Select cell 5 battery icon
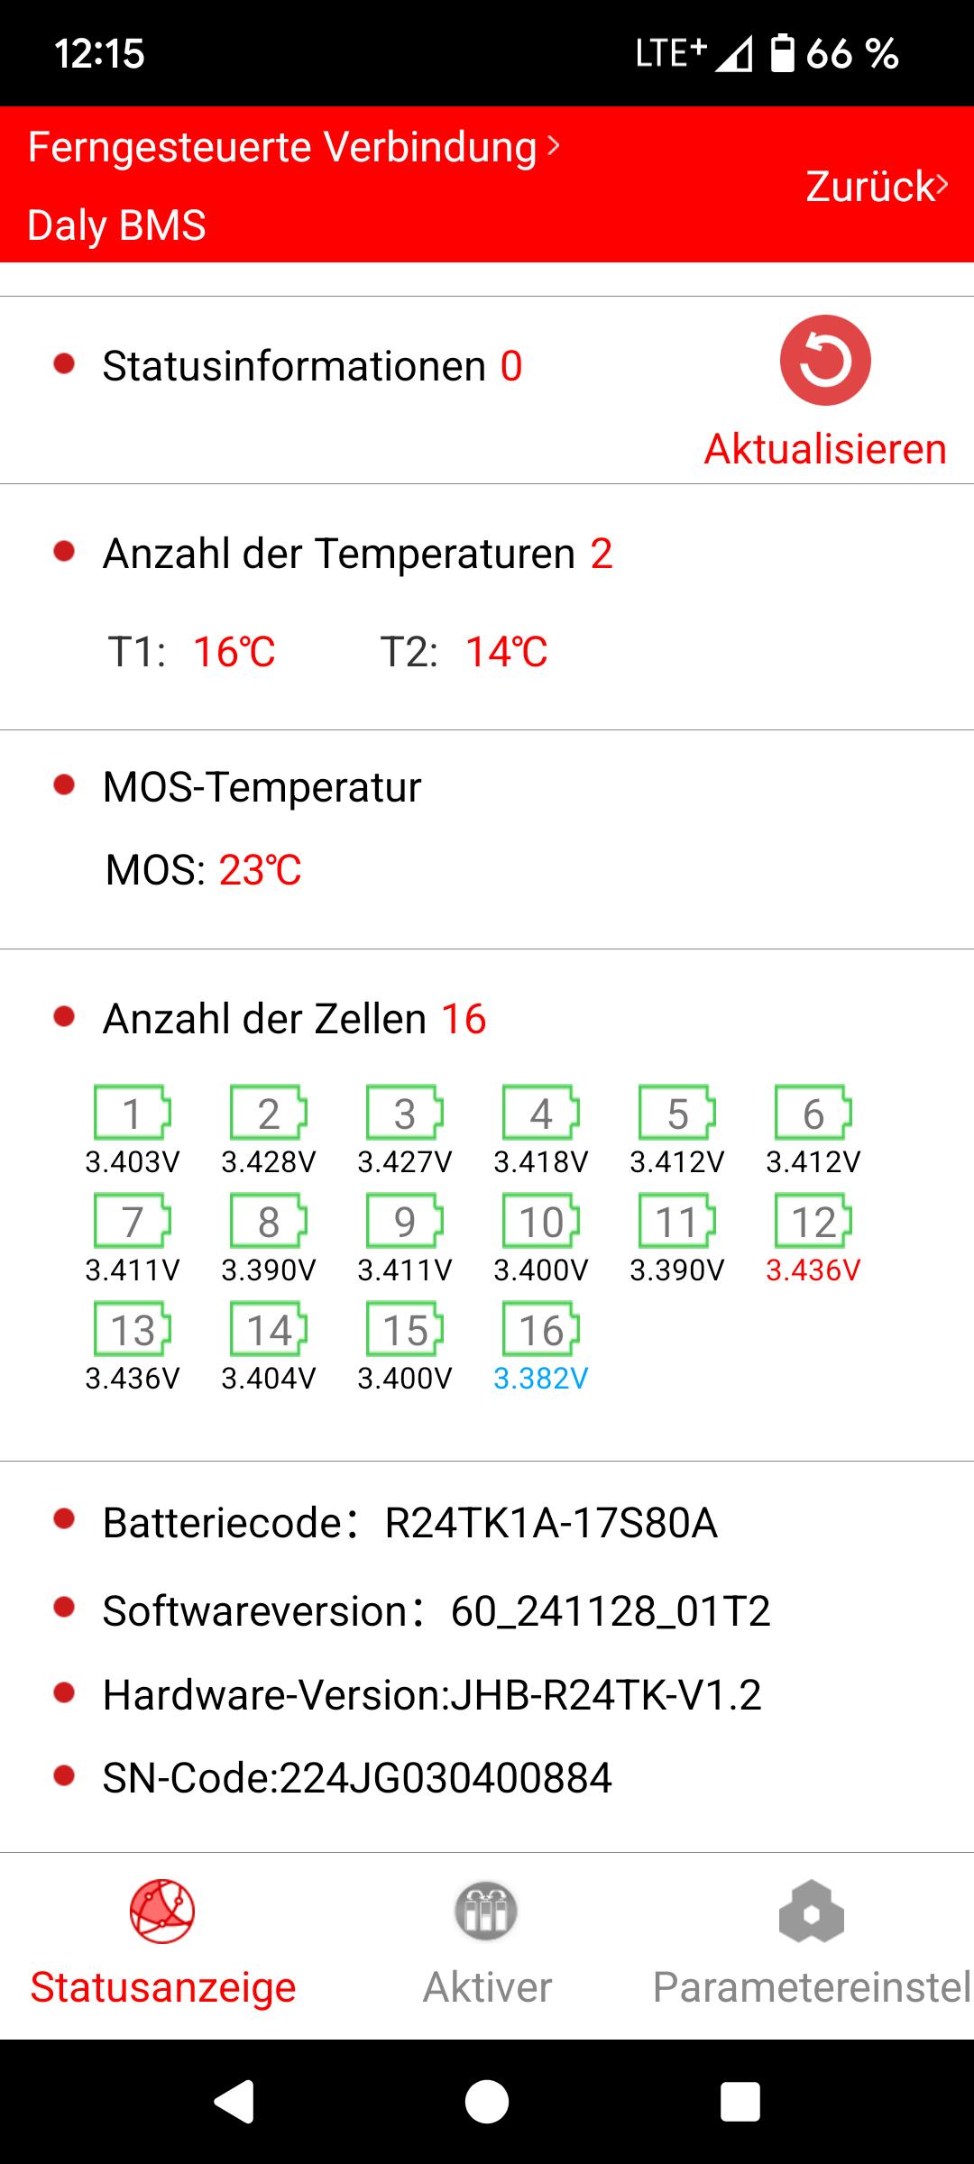 (x=677, y=1113)
